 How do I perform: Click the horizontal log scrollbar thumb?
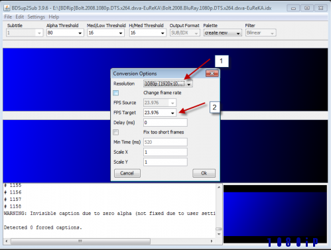80,241
